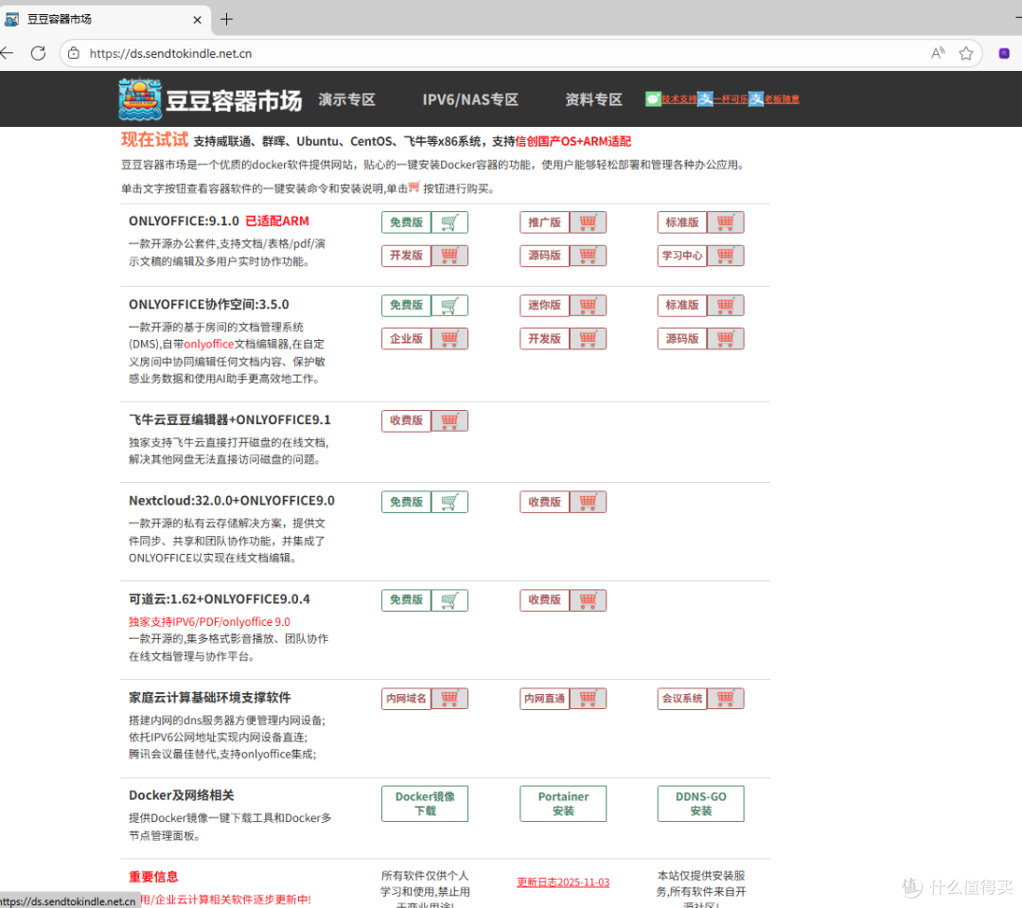Click the 内网域名 button
Screen dimensions: 1022x908
click(x=407, y=699)
